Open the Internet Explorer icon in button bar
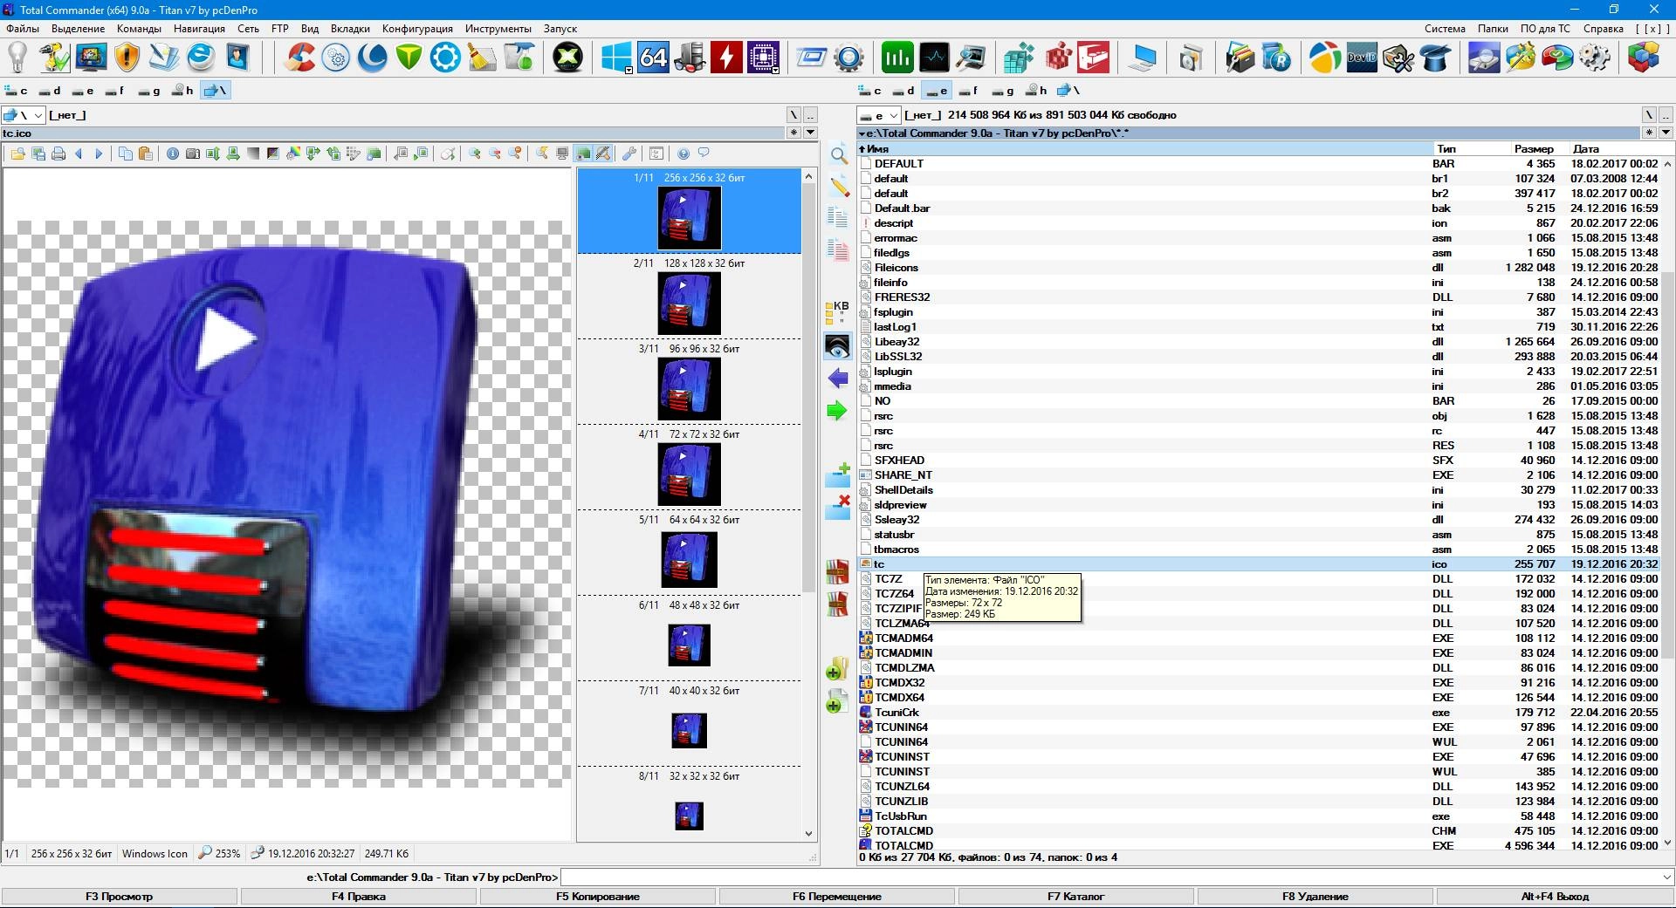The height and width of the screenshot is (908, 1676). (201, 58)
